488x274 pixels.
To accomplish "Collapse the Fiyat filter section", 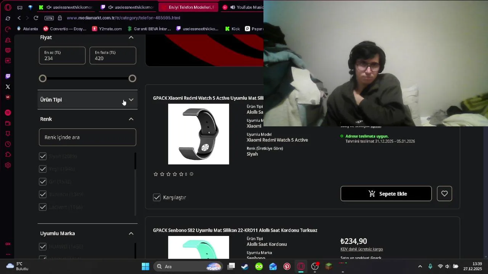I will [x=131, y=37].
